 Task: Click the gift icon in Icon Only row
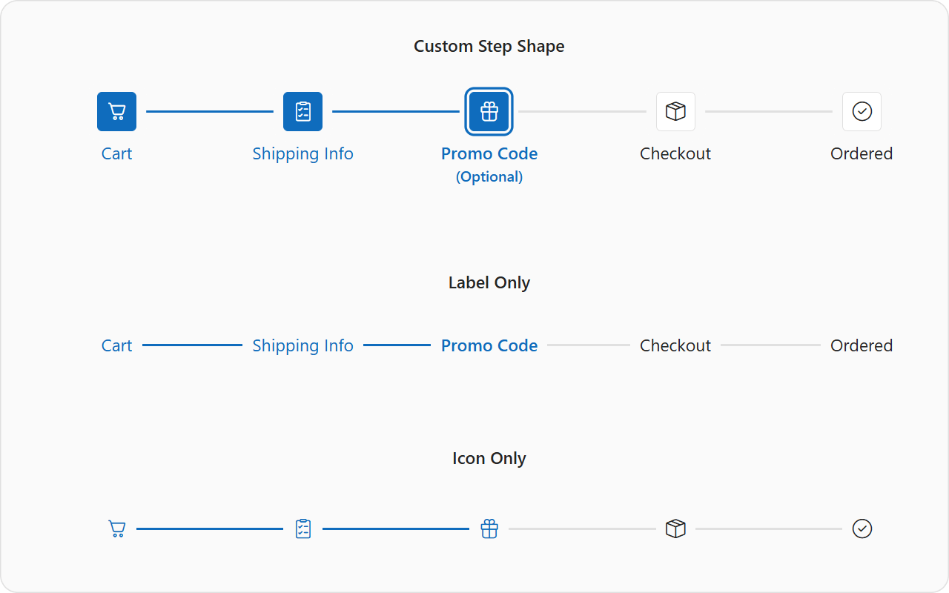tap(489, 529)
